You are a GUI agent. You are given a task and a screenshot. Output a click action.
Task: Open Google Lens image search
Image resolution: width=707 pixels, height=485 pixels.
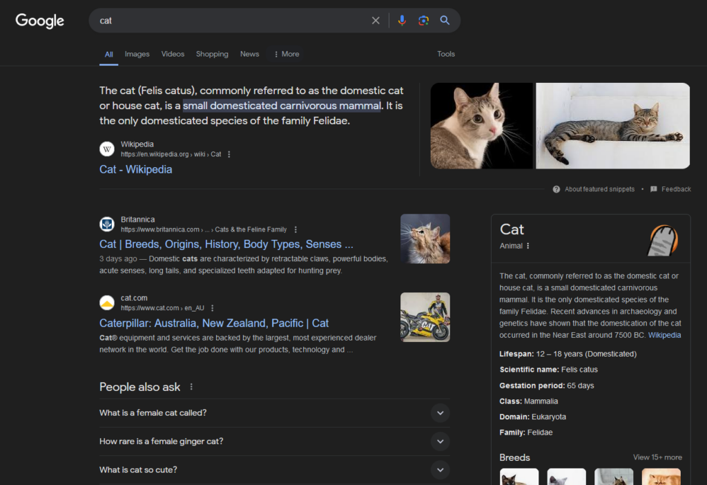point(423,20)
